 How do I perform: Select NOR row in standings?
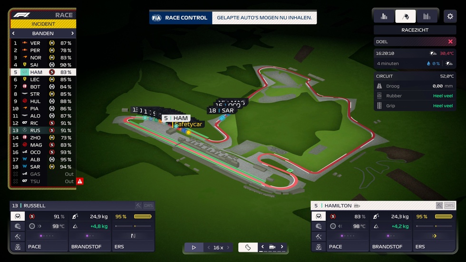click(43, 58)
